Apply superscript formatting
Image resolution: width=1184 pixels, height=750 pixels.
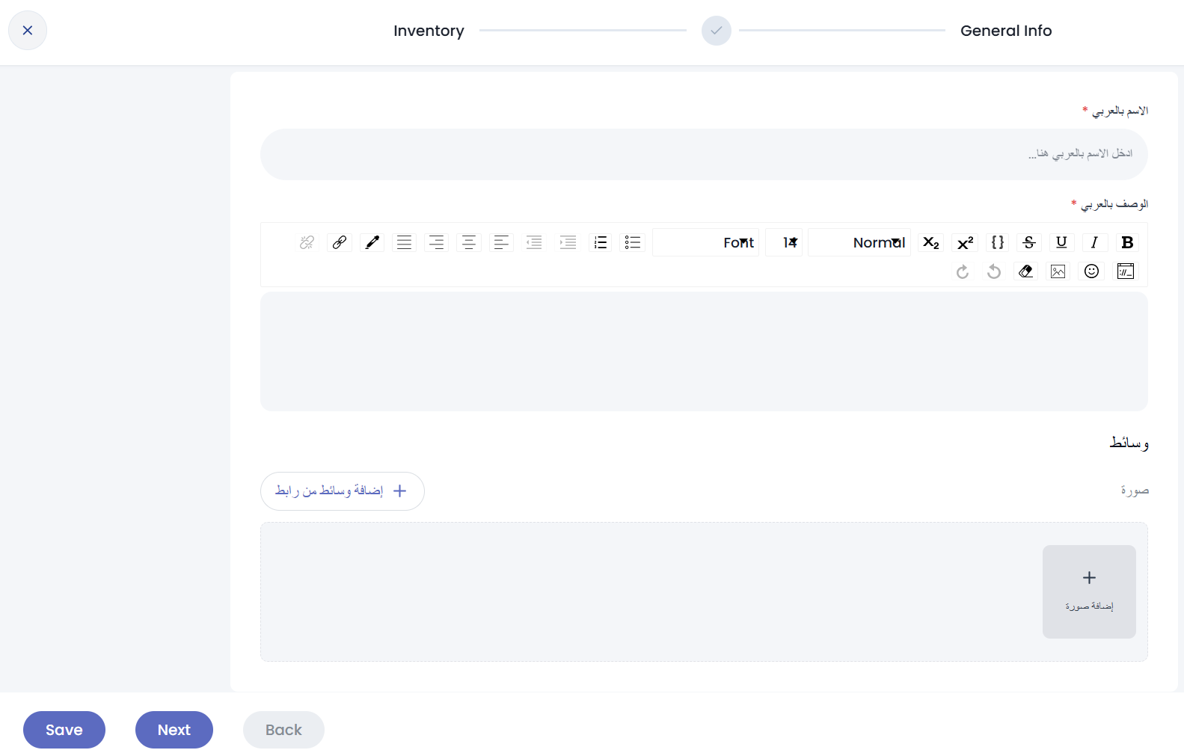pos(965,242)
